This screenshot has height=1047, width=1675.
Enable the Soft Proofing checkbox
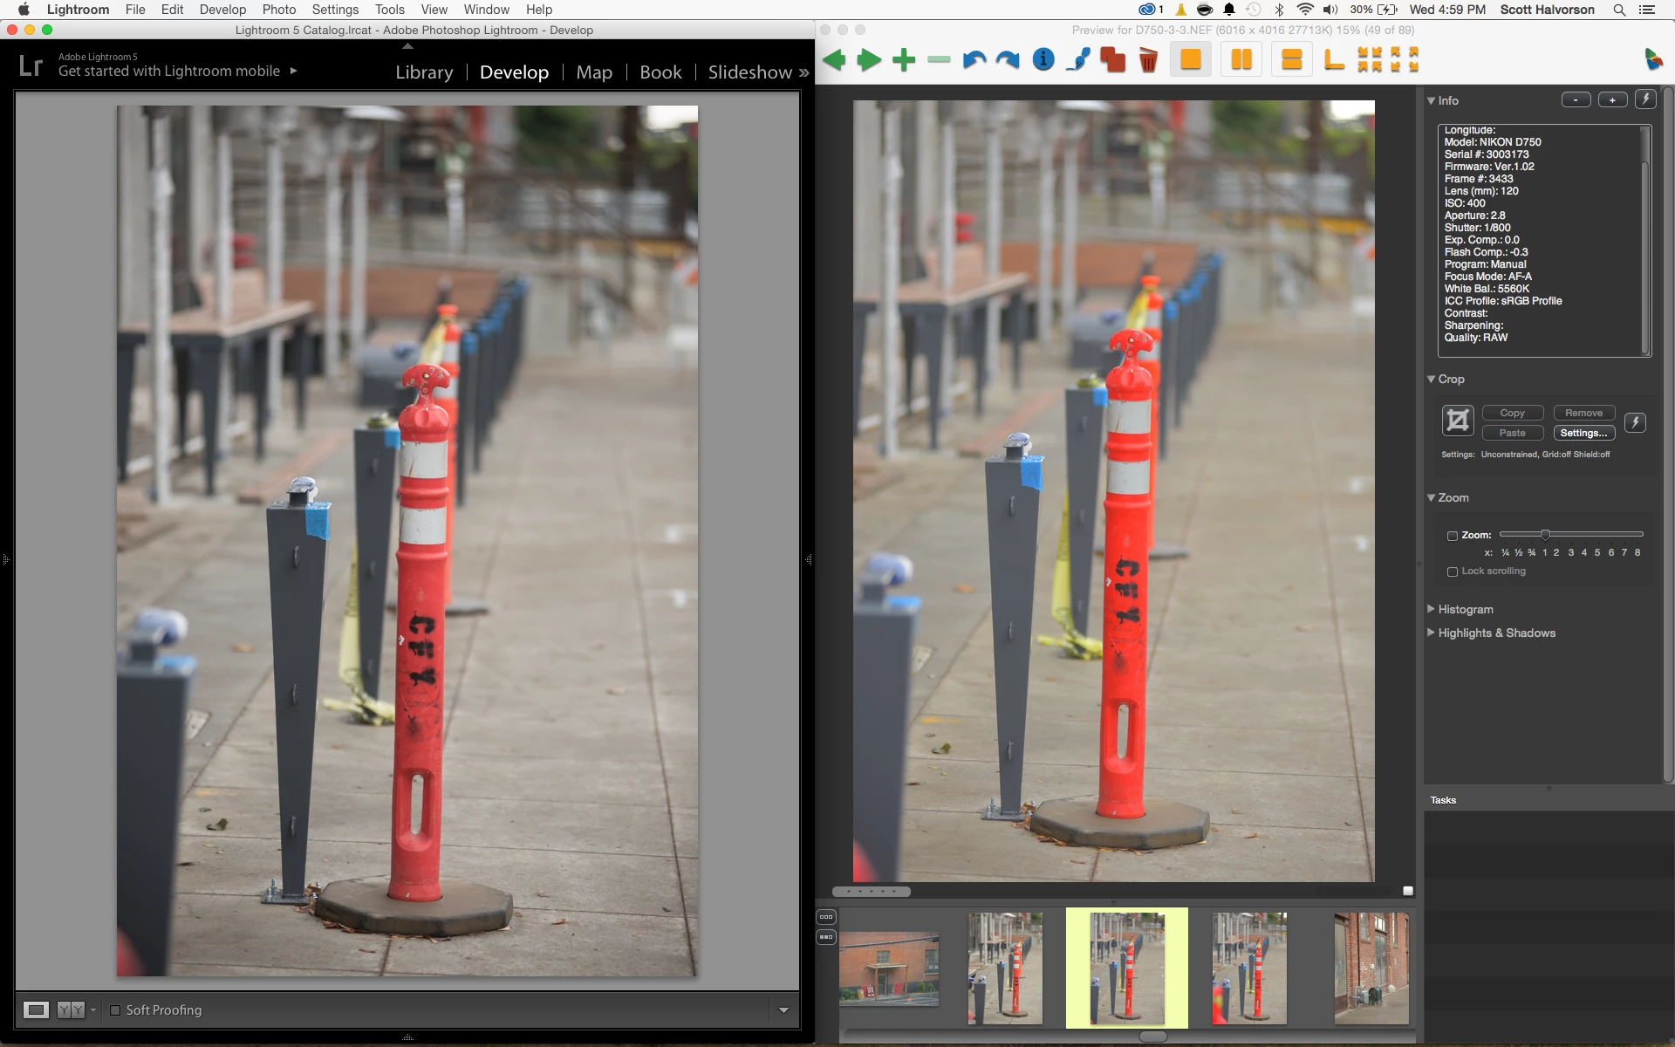tap(115, 1010)
